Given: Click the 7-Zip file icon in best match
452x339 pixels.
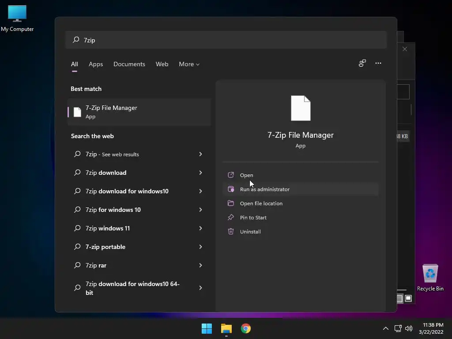Looking at the screenshot, I should tap(77, 112).
